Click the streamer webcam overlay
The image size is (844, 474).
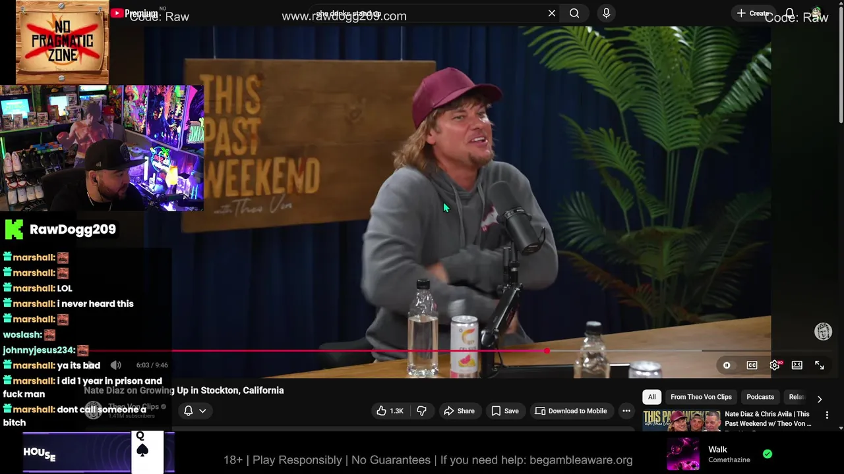102,148
